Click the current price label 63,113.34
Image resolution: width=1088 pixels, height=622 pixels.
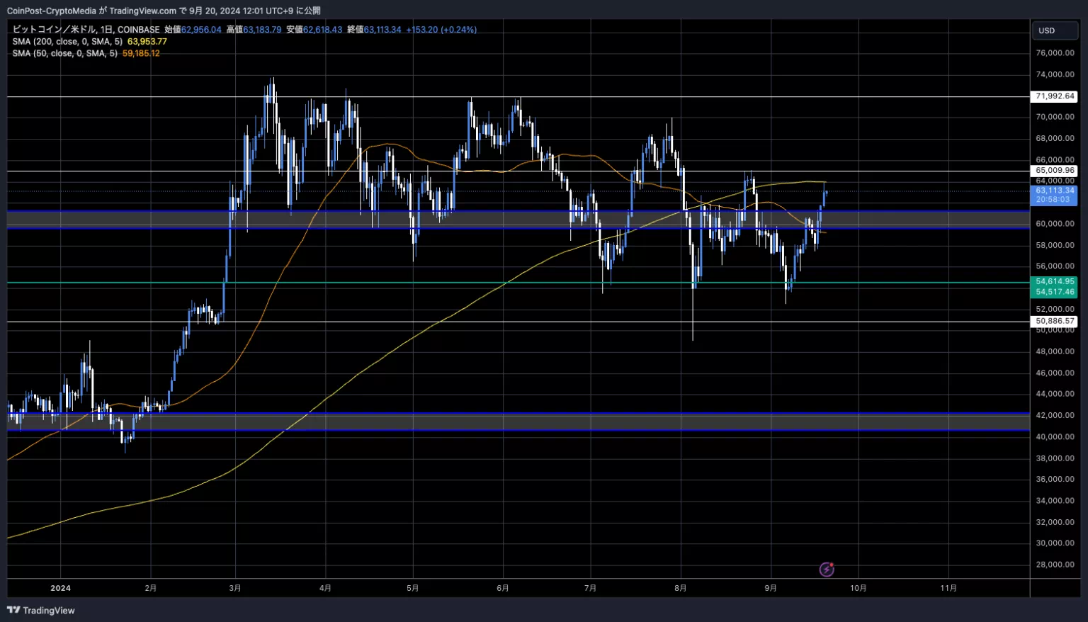1055,191
